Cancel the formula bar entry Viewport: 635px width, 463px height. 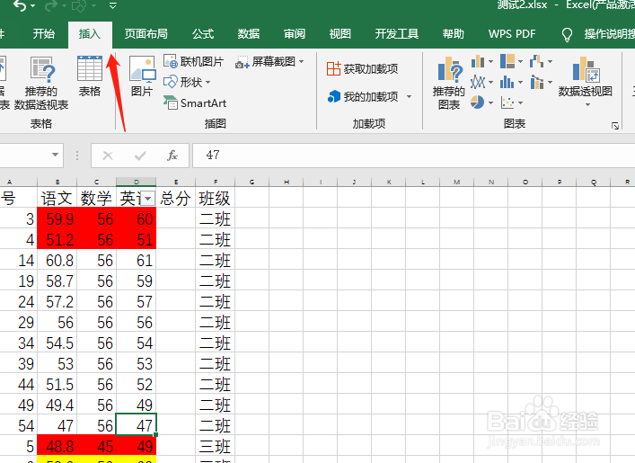108,156
